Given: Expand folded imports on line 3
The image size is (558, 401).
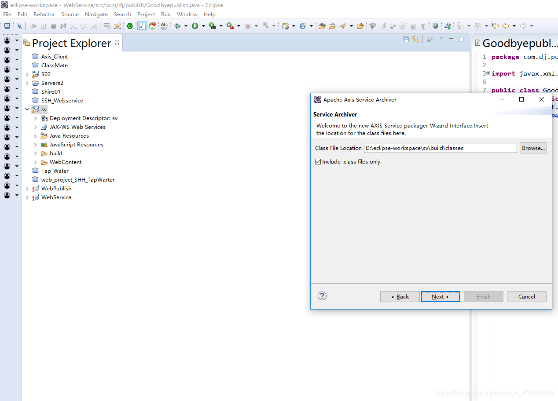Looking at the screenshot, I should [x=488, y=73].
